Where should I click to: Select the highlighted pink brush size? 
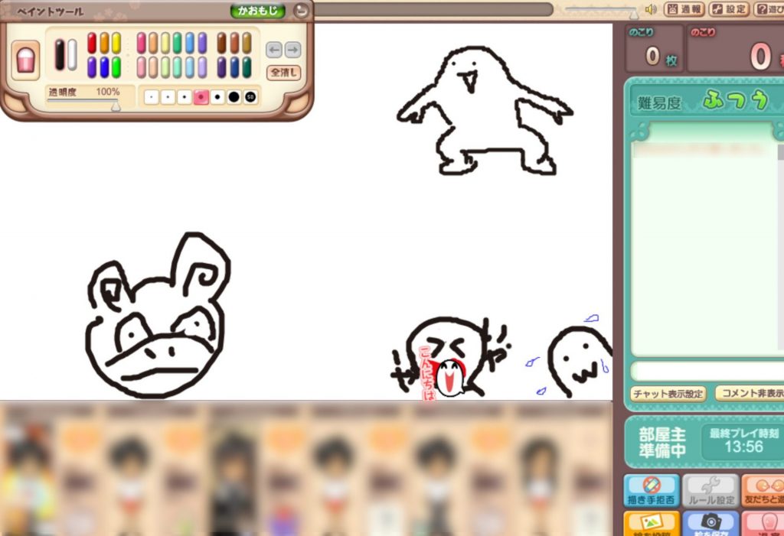pyautogui.click(x=201, y=97)
